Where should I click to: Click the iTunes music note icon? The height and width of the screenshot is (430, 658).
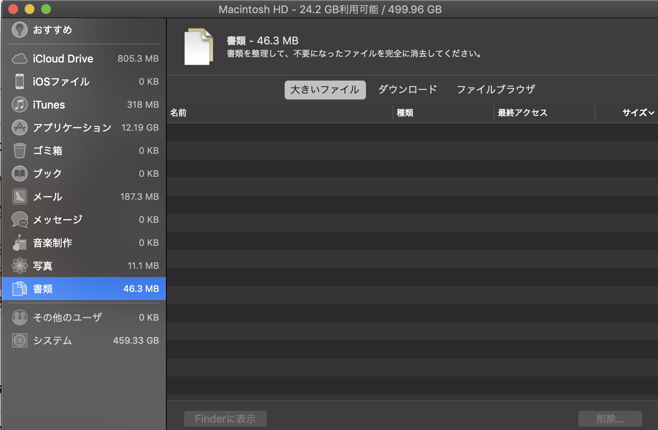point(20,104)
